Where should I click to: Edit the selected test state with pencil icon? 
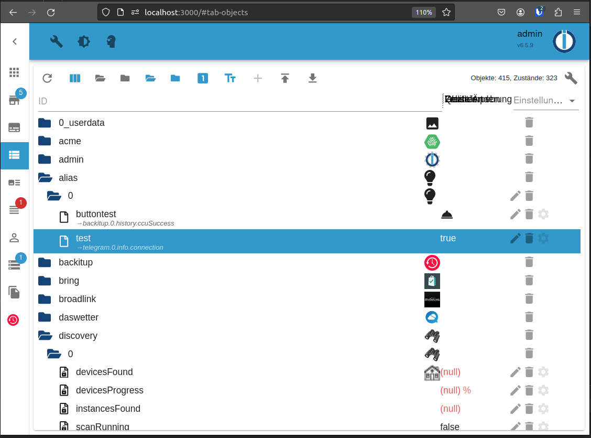(x=515, y=238)
